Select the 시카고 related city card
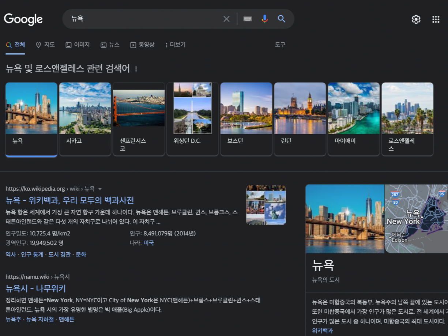This screenshot has width=448, height=336. (x=85, y=119)
